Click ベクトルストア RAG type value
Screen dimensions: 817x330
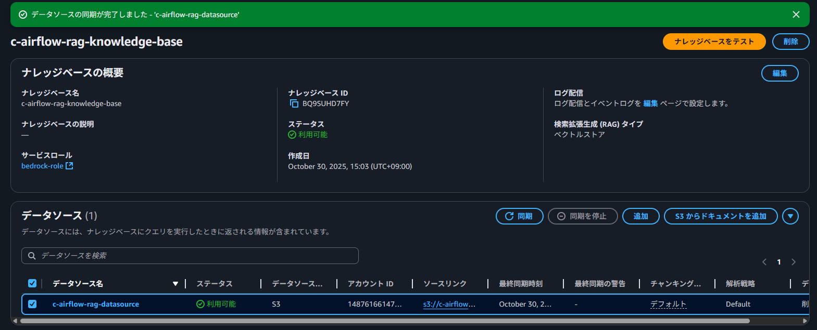point(580,135)
